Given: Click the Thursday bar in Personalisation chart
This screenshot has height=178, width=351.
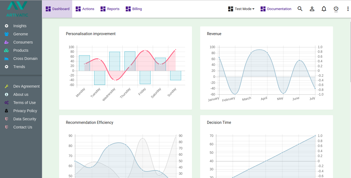Looking at the screenshot, I should click(x=130, y=61).
